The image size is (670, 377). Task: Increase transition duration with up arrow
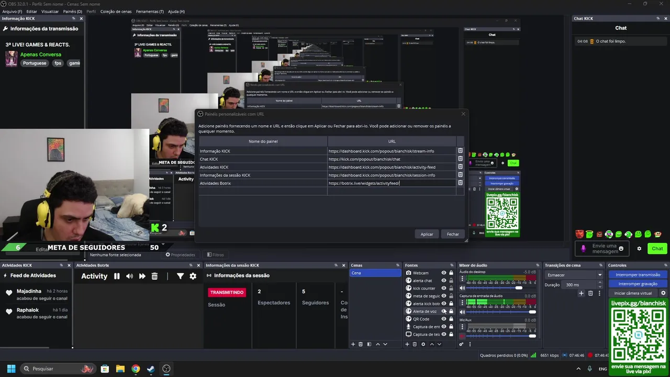click(x=601, y=283)
